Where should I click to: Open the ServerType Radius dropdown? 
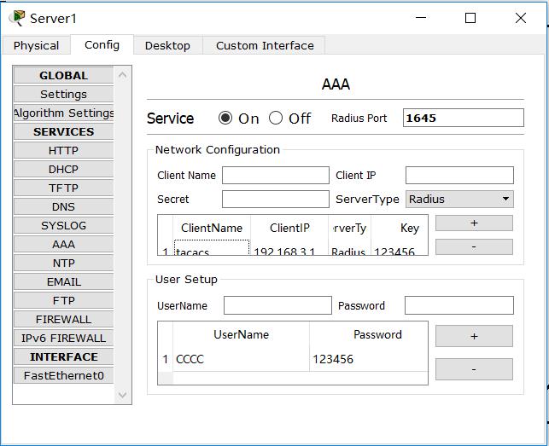(459, 199)
